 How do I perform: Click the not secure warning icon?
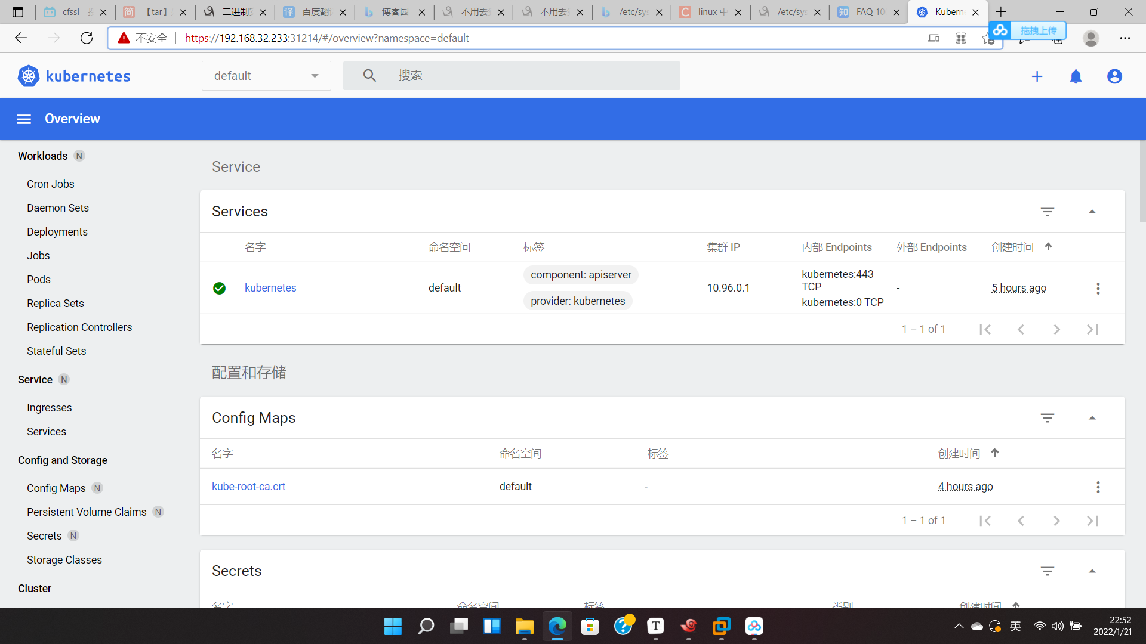(x=124, y=38)
